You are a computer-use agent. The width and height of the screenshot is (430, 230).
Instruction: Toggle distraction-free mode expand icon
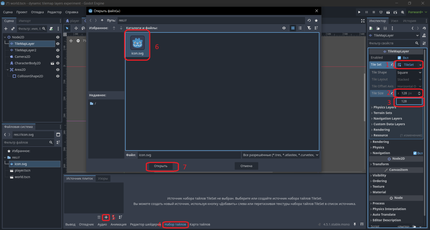tap(363, 21)
